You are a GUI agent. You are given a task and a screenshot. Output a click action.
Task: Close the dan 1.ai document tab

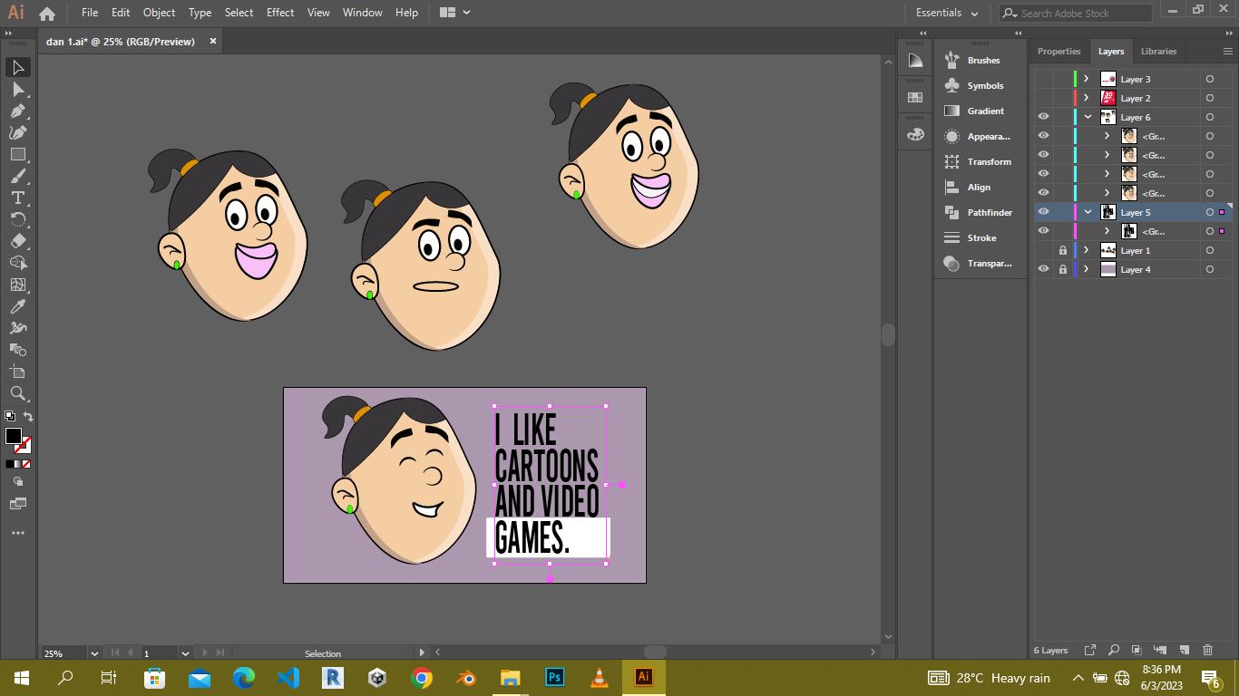(213, 41)
